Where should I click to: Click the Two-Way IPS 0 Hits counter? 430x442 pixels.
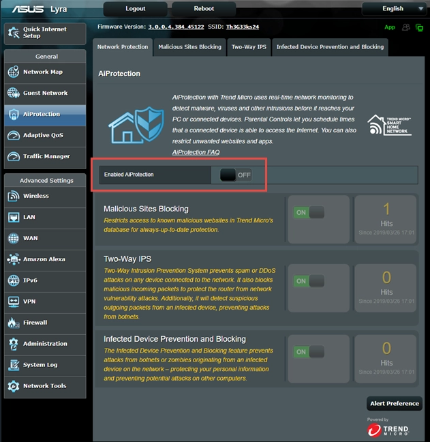coord(386,288)
